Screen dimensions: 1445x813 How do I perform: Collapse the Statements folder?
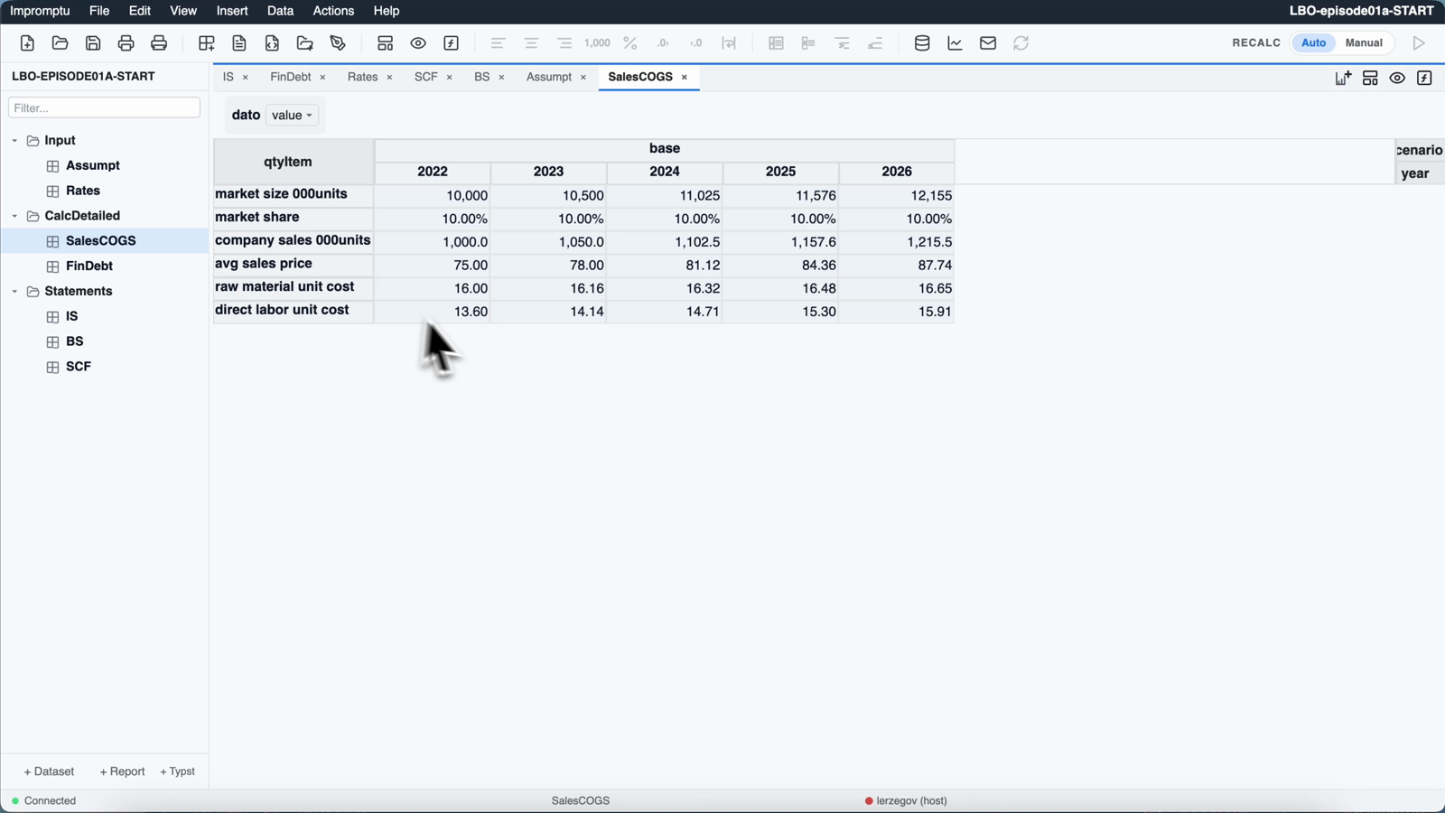coord(14,292)
